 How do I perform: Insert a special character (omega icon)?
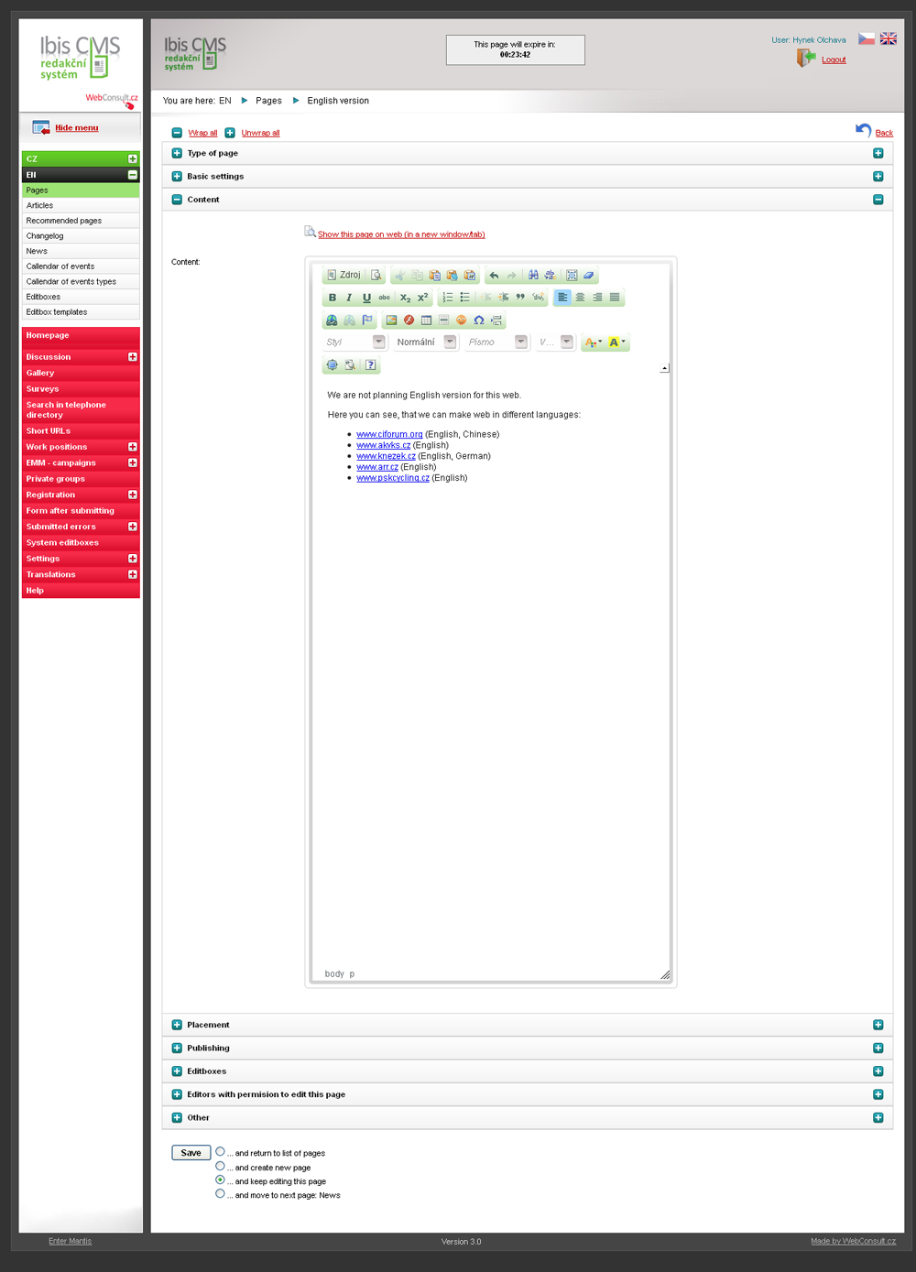click(478, 321)
